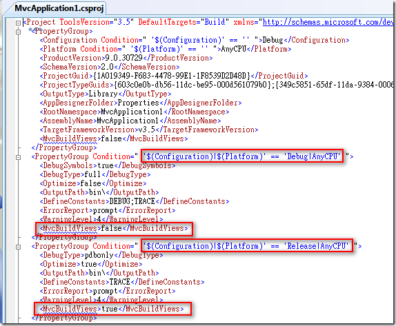Click the ProjectTypeGuids line
Viewport: 396px width, 326px height.
217,85
